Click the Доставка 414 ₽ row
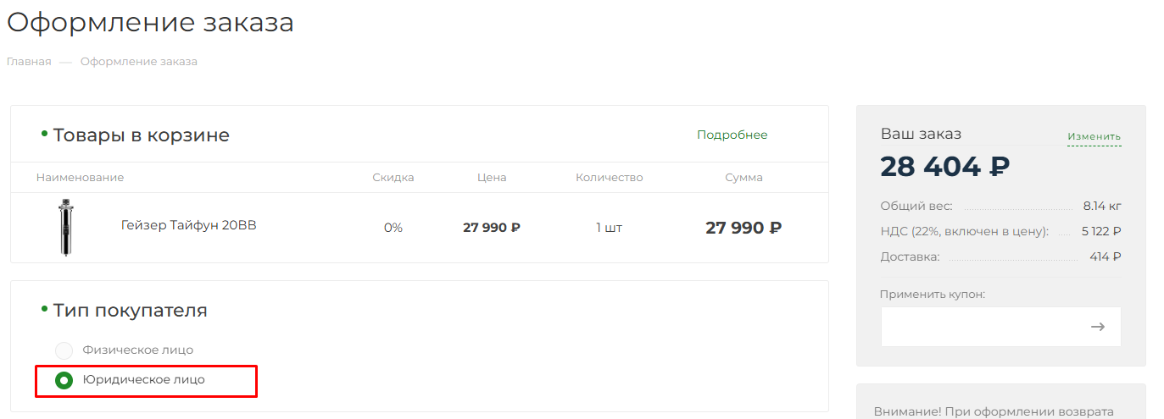Screen dimensions: 1164x419 (x=1000, y=256)
